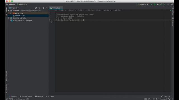Click the greyed-out Stop button
Screen dimensions: 179x100
coord(168,4)
